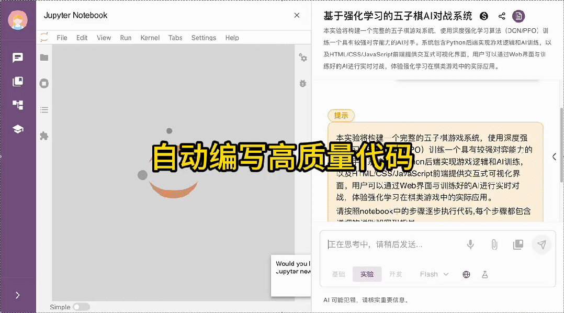This screenshot has height=313, width=564.
Task: Click the library icon in the purple sidebar
Action: [x=18, y=82]
